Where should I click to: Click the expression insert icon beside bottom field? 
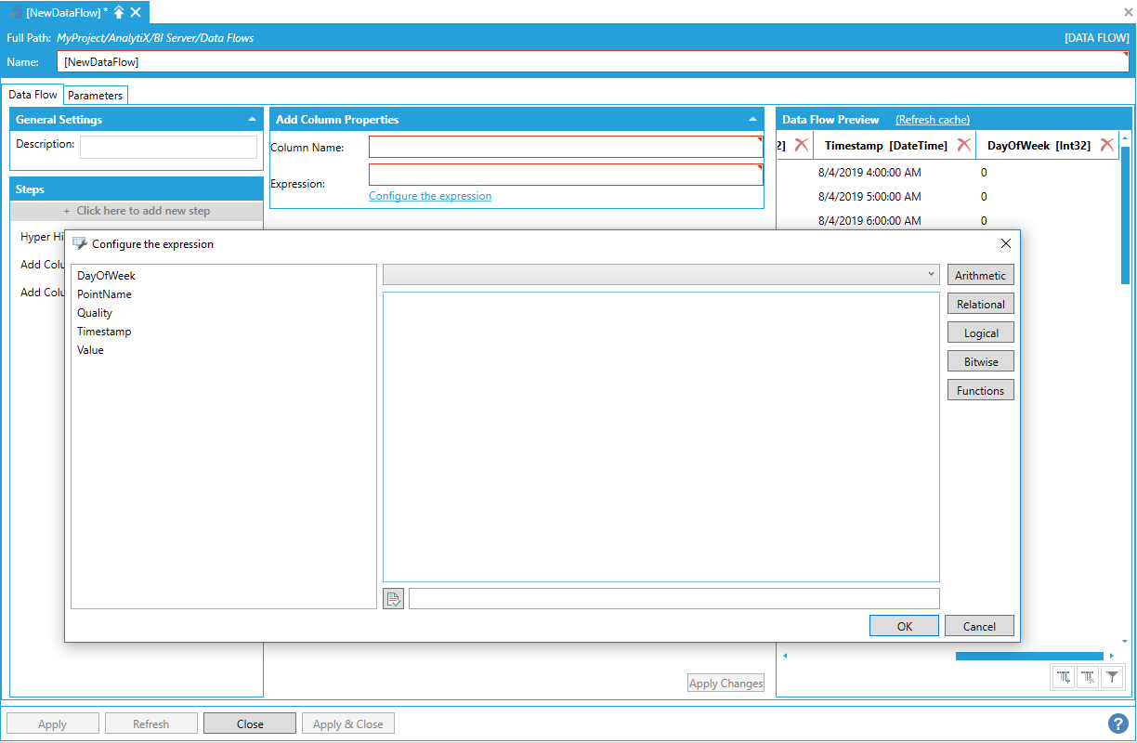point(393,599)
